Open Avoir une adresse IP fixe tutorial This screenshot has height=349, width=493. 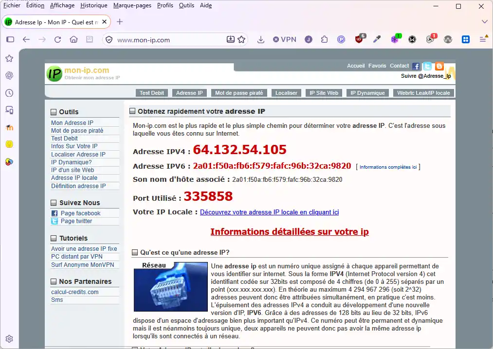click(x=84, y=248)
